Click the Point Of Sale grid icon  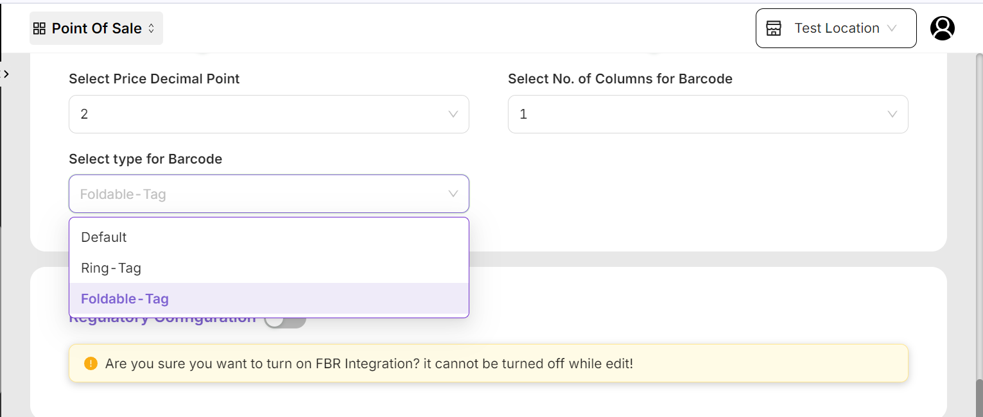pos(39,28)
